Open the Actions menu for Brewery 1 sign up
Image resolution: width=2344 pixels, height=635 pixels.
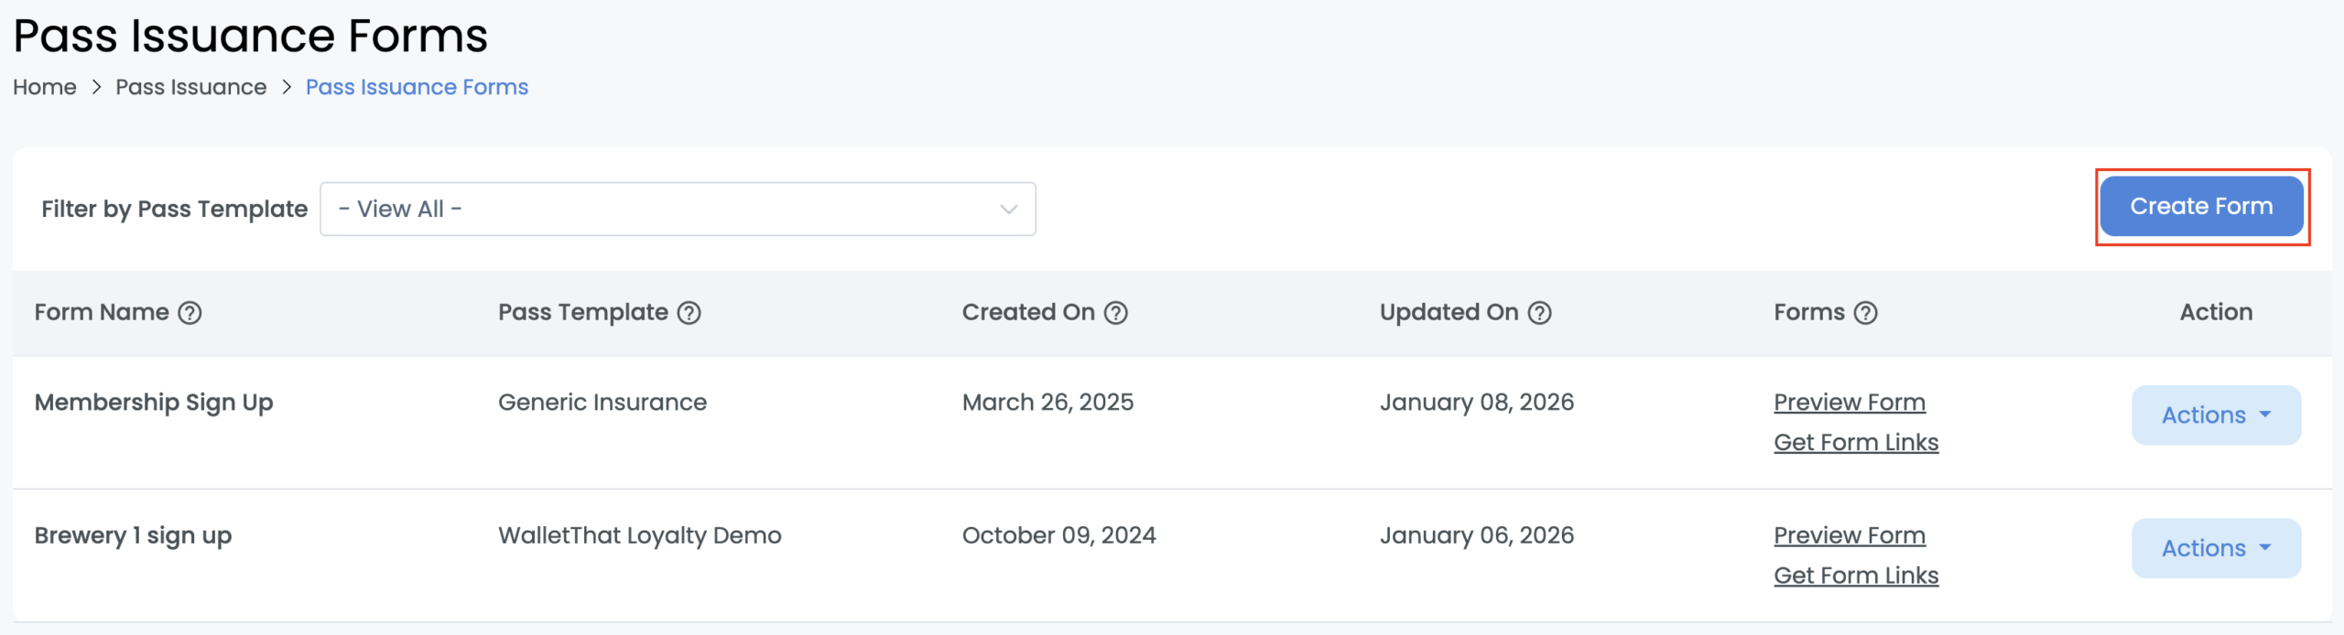pos(2216,548)
